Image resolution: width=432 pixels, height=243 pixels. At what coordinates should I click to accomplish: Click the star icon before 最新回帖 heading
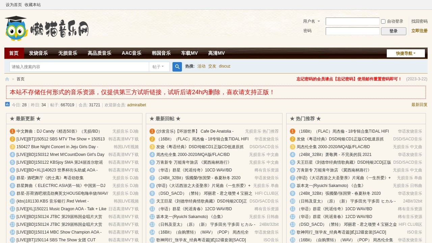(x=151, y=118)
